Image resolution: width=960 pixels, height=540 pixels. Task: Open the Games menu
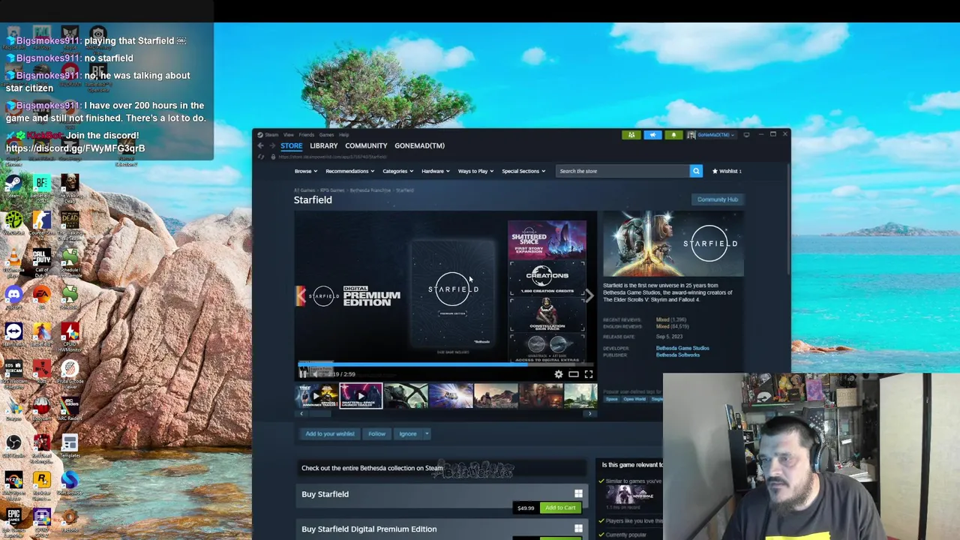click(x=327, y=135)
